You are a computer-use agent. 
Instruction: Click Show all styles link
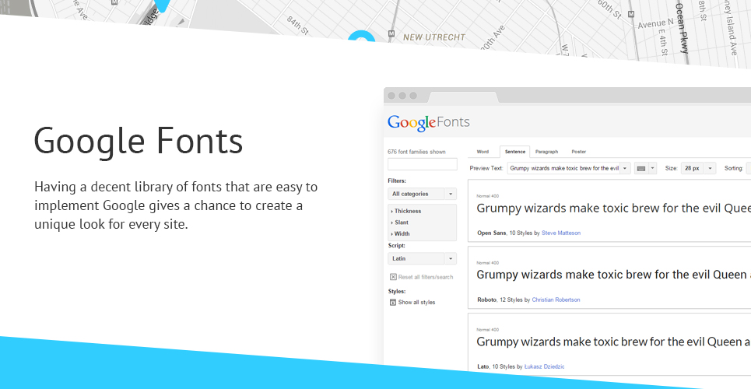click(x=416, y=303)
